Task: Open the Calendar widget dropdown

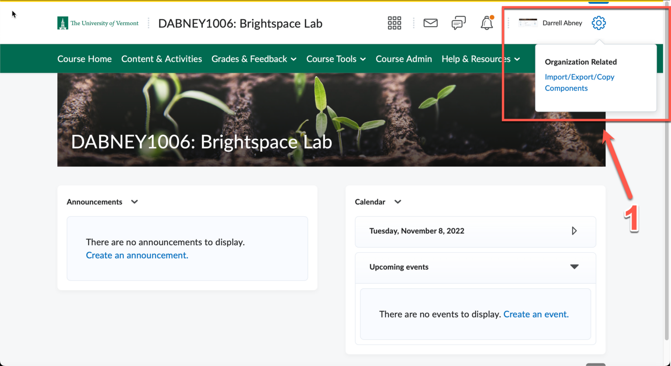Action: (x=398, y=202)
